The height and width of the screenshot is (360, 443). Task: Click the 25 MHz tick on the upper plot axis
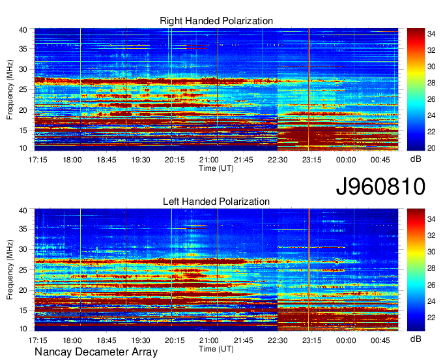(x=23, y=89)
